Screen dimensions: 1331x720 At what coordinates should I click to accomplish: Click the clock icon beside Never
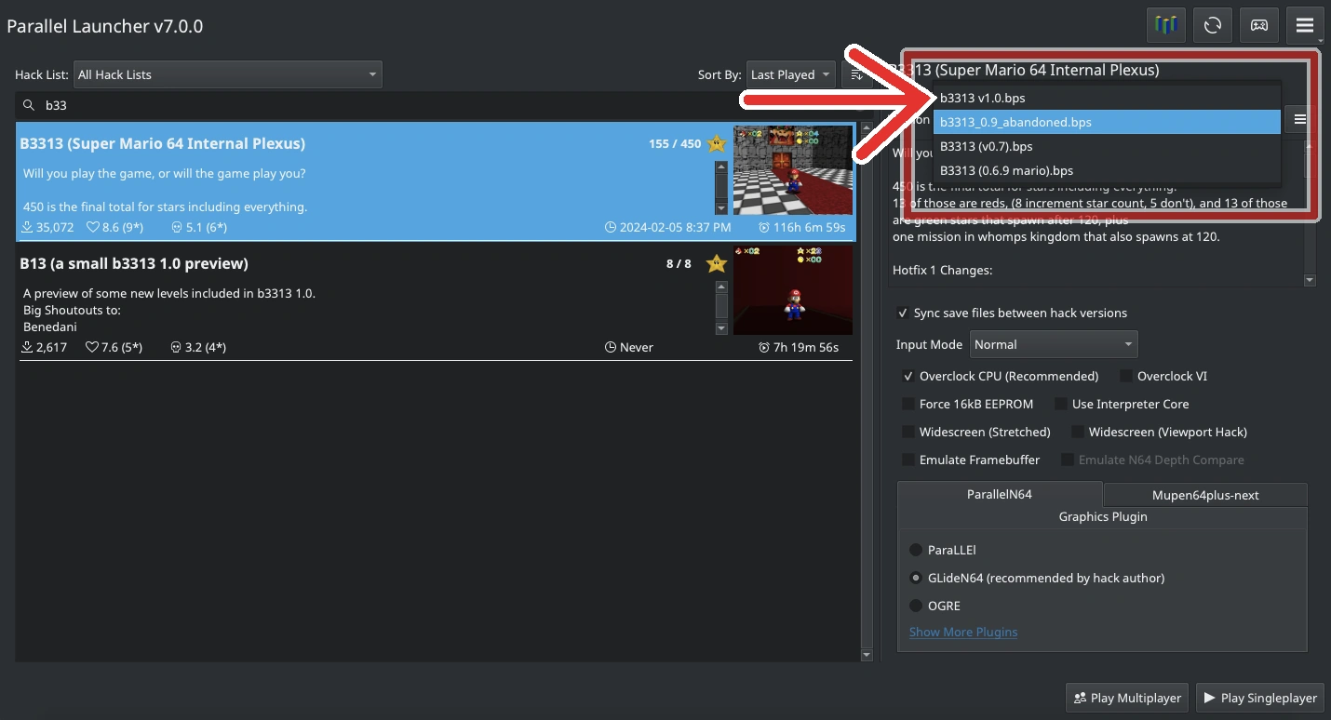point(611,347)
